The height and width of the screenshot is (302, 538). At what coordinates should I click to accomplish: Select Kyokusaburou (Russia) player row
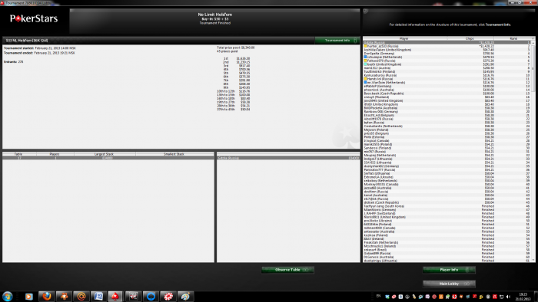[447, 75]
